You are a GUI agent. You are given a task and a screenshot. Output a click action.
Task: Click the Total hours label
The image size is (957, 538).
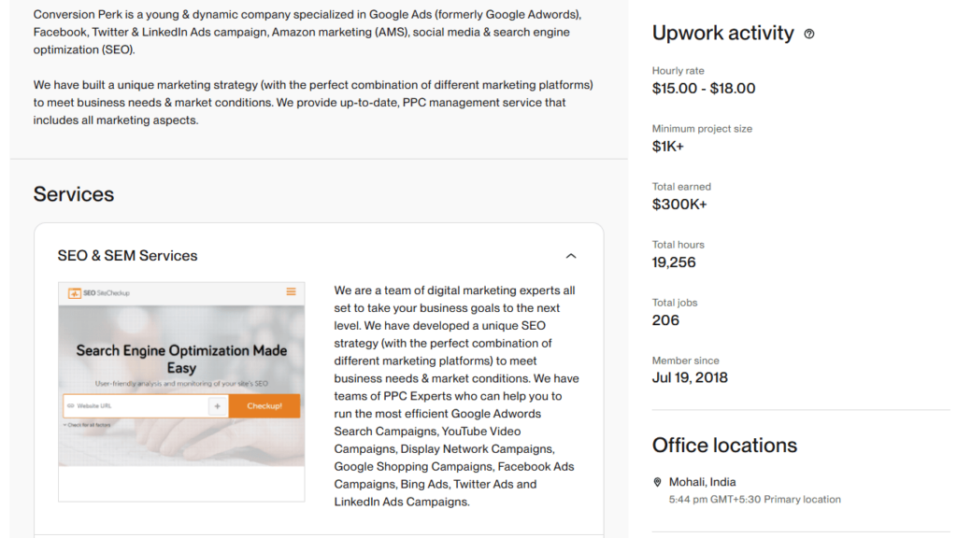click(678, 245)
